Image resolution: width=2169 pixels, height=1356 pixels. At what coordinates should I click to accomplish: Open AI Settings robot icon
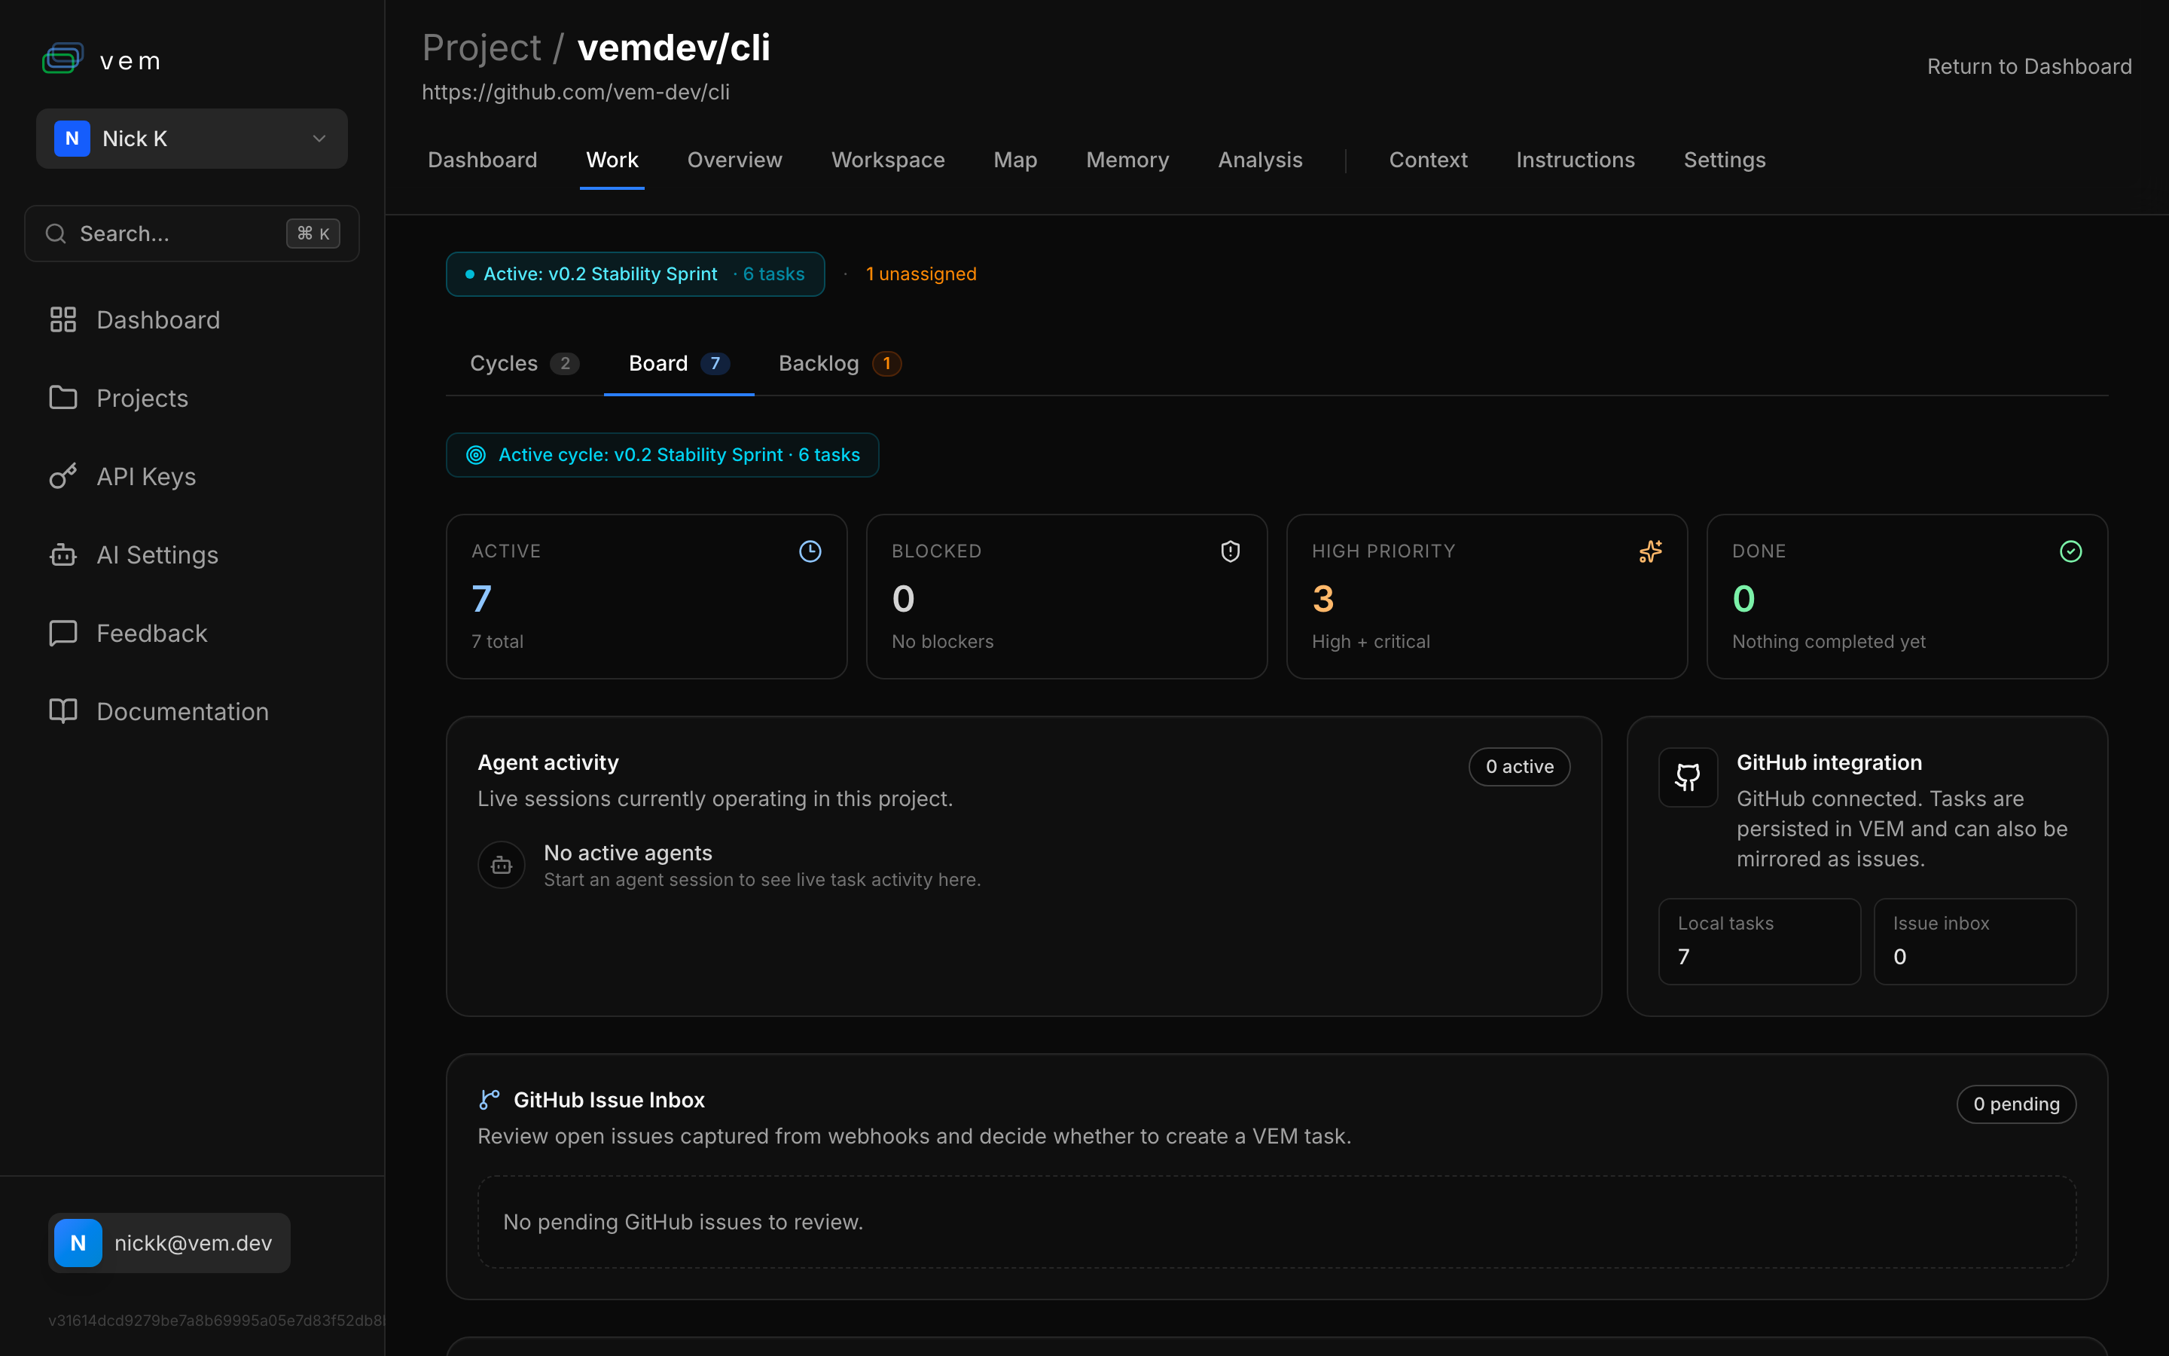[63, 555]
